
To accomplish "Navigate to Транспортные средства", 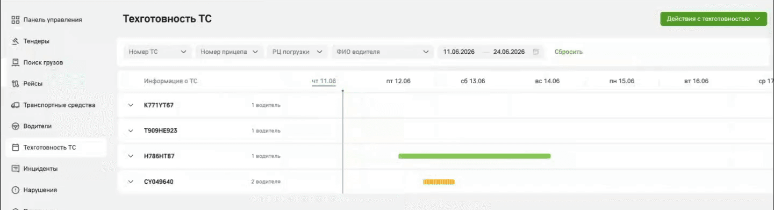I will [x=59, y=105].
